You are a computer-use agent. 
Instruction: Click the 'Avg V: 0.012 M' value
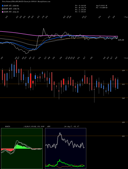coord(101,6)
